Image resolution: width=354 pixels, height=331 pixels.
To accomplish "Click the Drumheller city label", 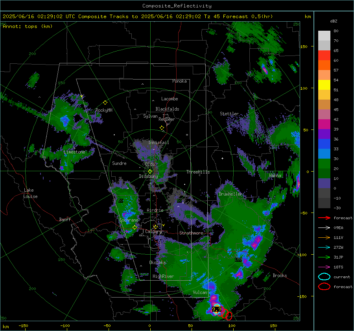I will 230,194.
